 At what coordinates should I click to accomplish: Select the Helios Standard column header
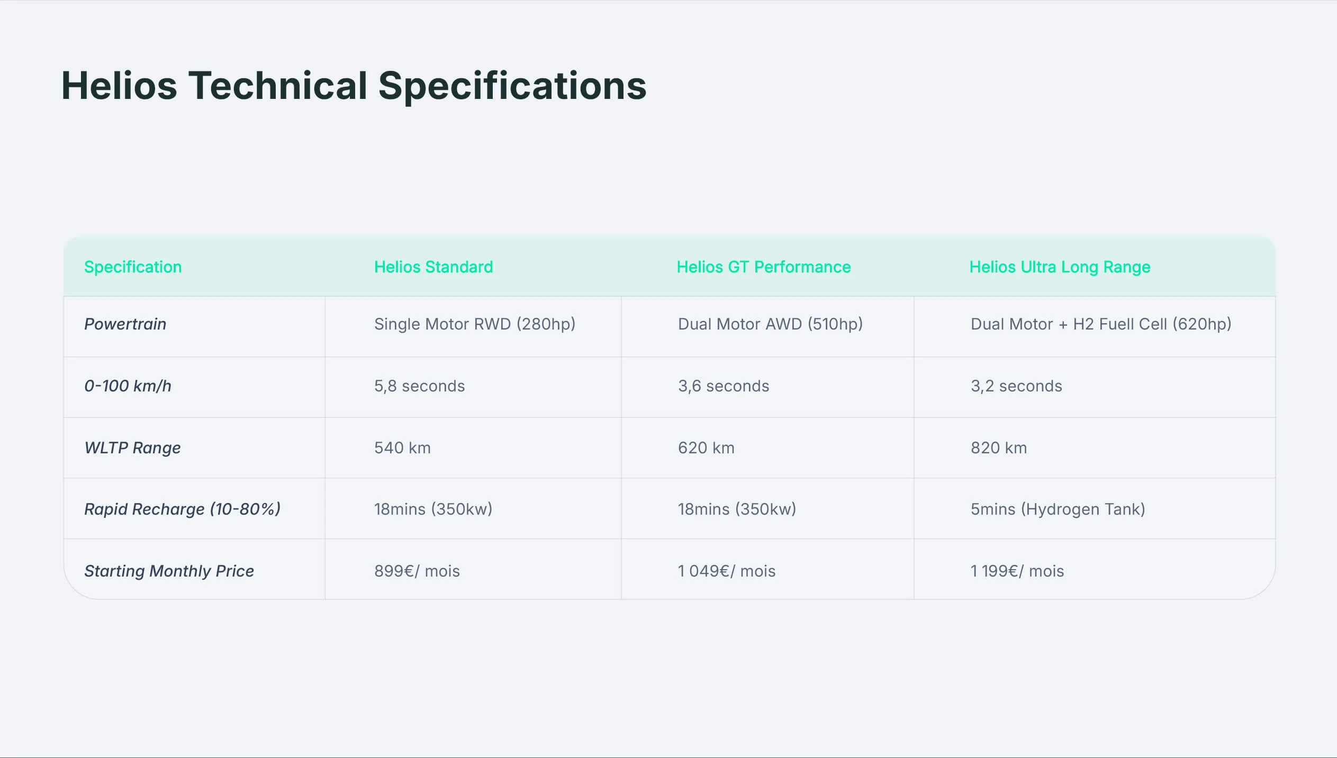tap(433, 267)
